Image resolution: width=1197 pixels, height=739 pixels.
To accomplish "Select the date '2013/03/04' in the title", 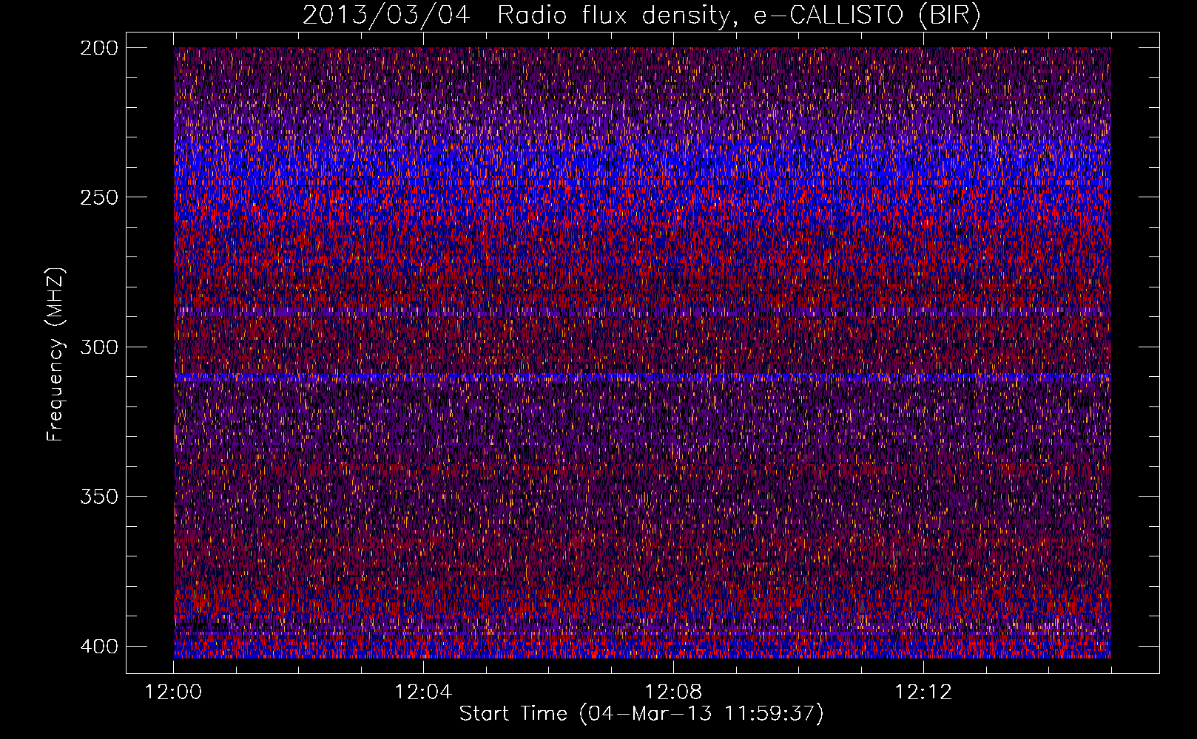I will pyautogui.click(x=386, y=16).
